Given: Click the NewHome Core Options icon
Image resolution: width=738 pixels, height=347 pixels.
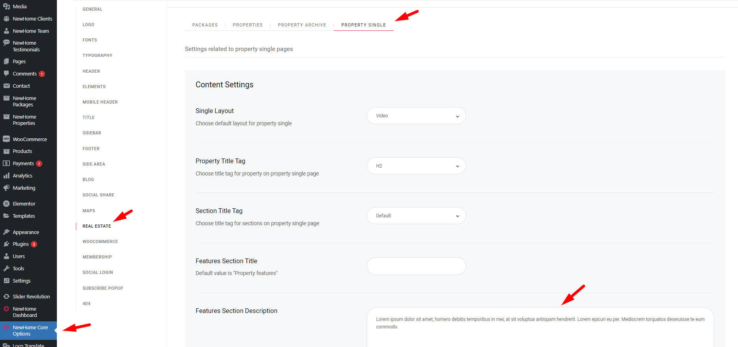Looking at the screenshot, I should tap(6, 327).
